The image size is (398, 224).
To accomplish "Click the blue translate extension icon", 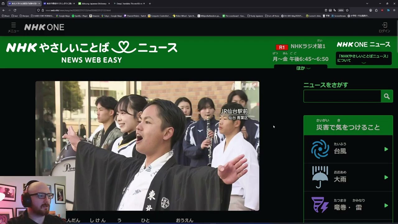I will click(388, 10).
